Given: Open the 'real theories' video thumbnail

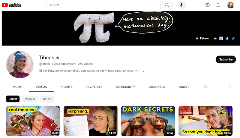Looking at the screenshot, I should point(33,121).
